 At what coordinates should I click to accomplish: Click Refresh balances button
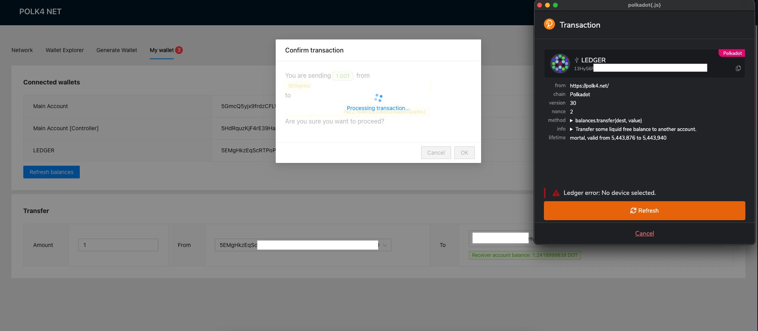coord(51,172)
